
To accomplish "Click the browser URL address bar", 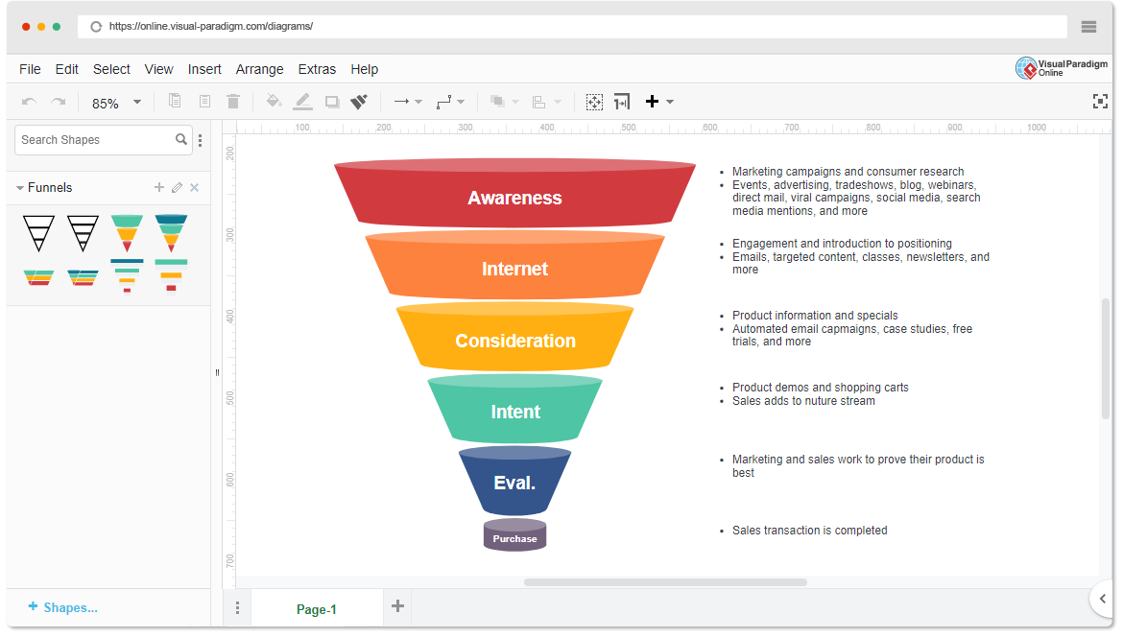I will point(573,27).
